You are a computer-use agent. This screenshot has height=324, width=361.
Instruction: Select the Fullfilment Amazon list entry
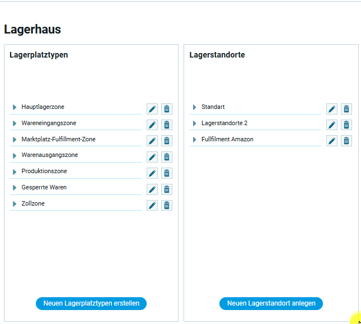coord(227,139)
